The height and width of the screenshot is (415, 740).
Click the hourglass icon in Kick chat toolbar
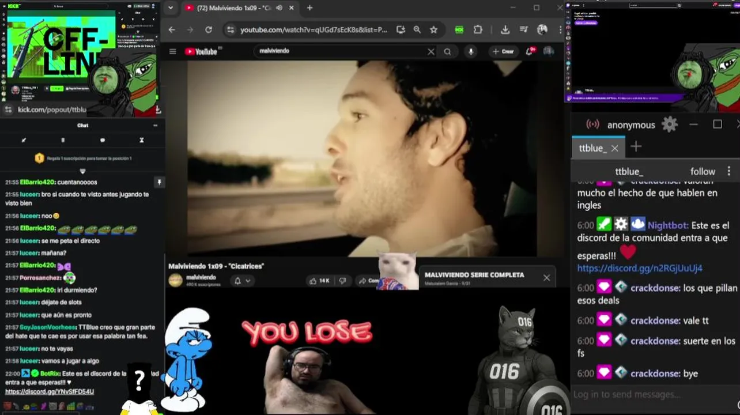pyautogui.click(x=141, y=140)
